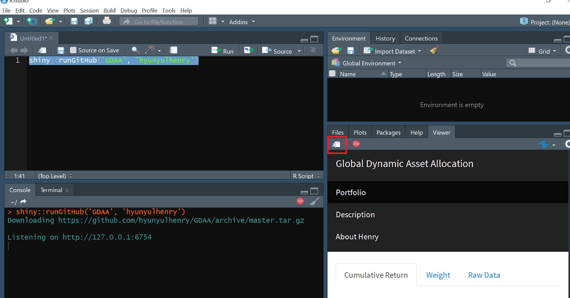
Task: Compile report notebook icon in editor
Action: coord(173,50)
